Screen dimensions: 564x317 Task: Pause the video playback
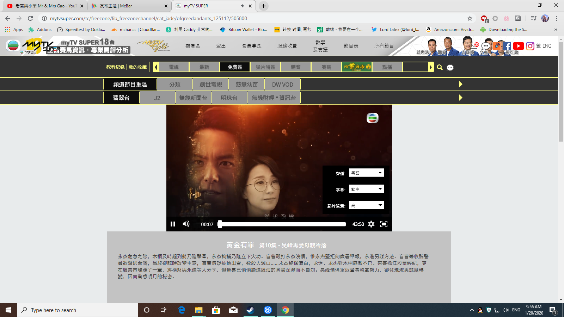point(173,224)
